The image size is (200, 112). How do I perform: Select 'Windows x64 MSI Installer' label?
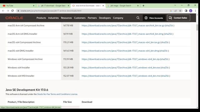[21, 76]
